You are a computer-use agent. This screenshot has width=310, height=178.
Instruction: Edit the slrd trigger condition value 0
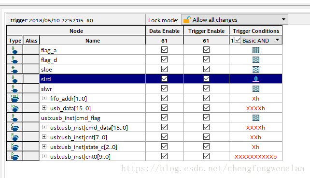(x=256, y=79)
